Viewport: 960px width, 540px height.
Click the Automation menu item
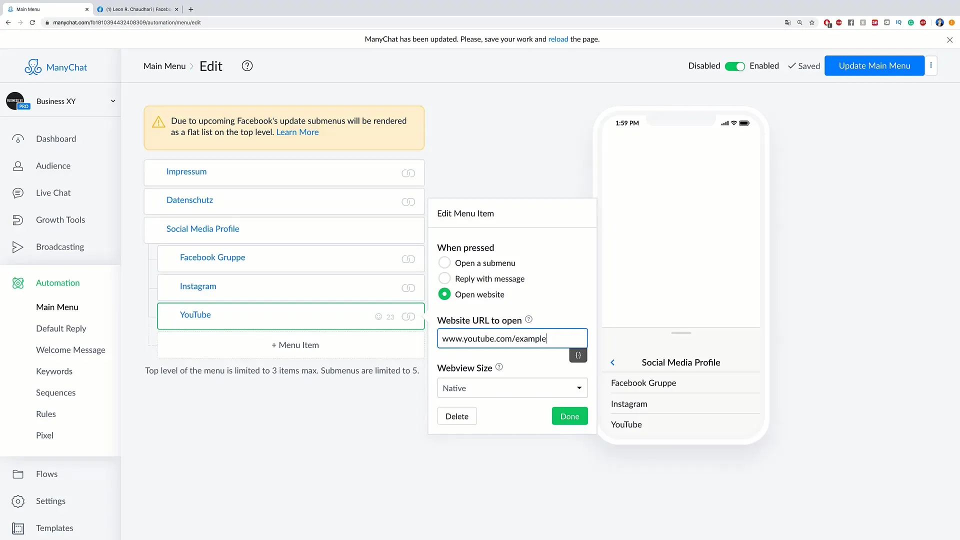58,282
